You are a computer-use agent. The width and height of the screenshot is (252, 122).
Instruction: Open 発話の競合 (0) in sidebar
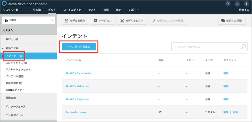point(14,83)
